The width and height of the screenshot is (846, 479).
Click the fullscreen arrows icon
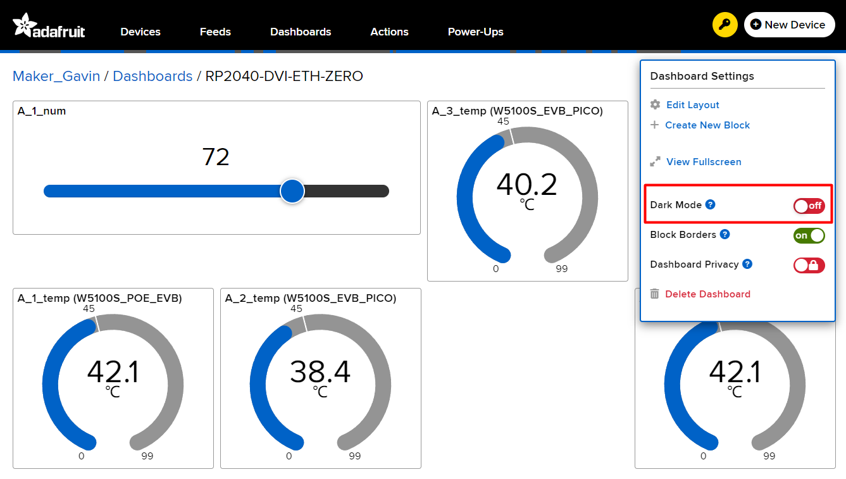coord(655,162)
